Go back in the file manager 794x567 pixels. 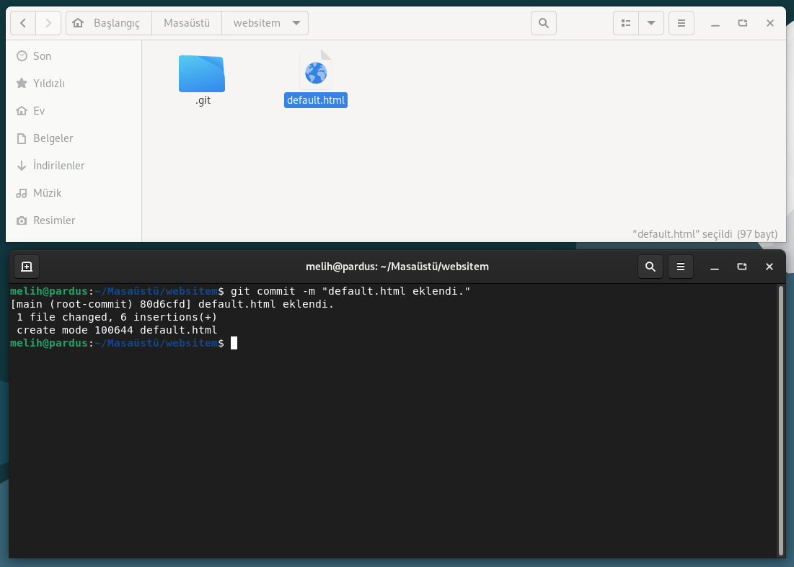click(23, 23)
